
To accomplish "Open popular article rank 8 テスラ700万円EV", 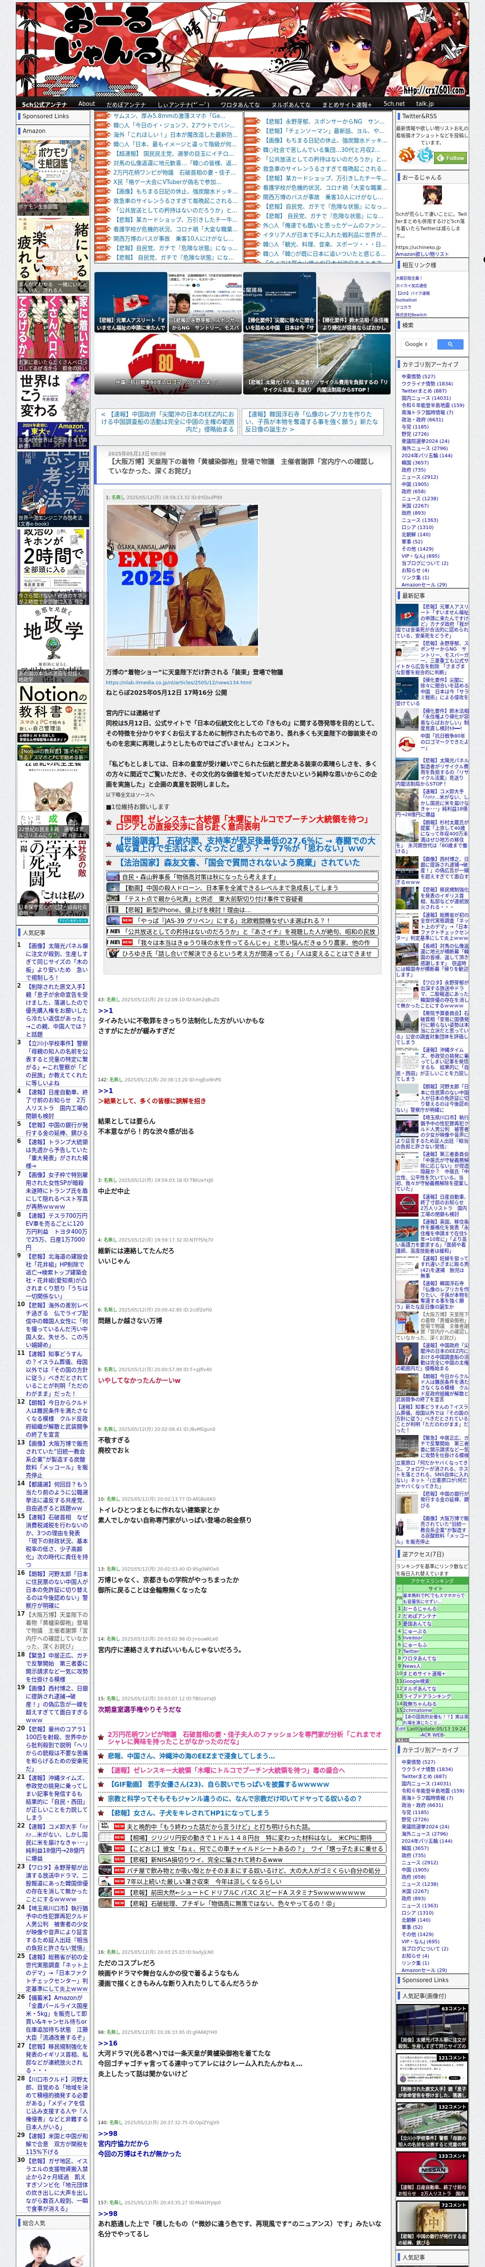I will pyautogui.click(x=56, y=1231).
